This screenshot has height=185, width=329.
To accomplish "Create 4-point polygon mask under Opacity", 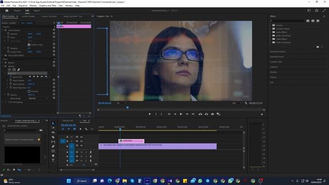I will coord(14,70).
